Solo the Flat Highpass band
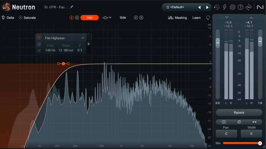This screenshot has height=149, width=266. pyautogui.click(x=39, y=44)
